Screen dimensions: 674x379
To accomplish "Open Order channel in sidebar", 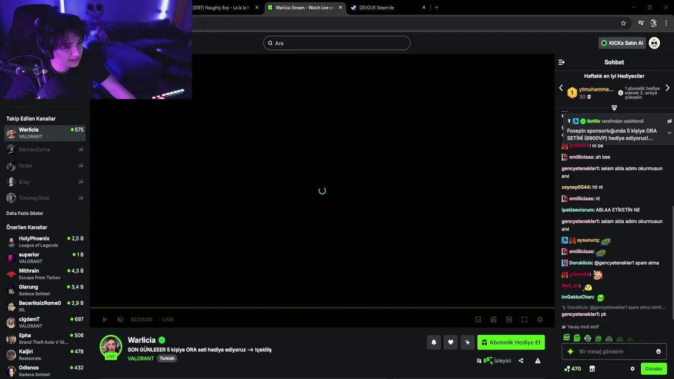I will pyautogui.click(x=45, y=166).
